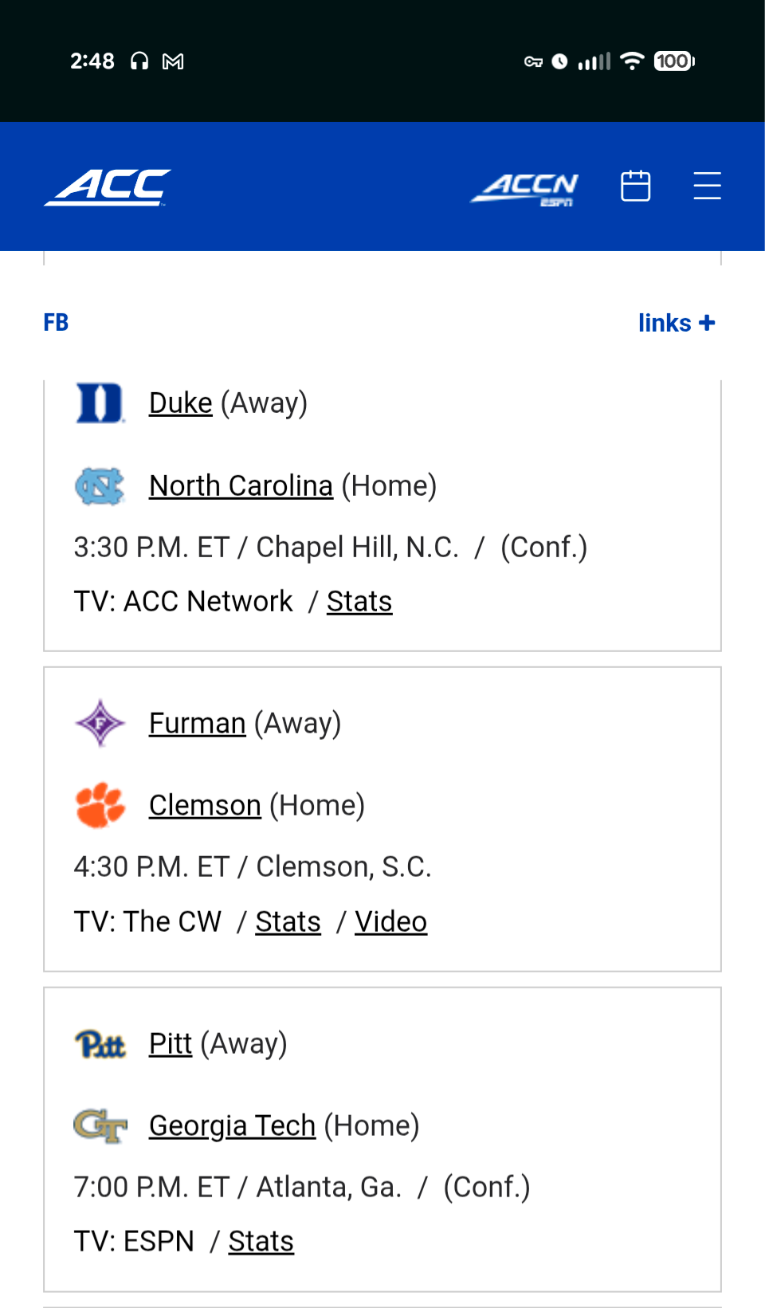This screenshot has height=1308, width=765.
Task: View Stats for Duke at North Carolina
Action: coord(359,602)
